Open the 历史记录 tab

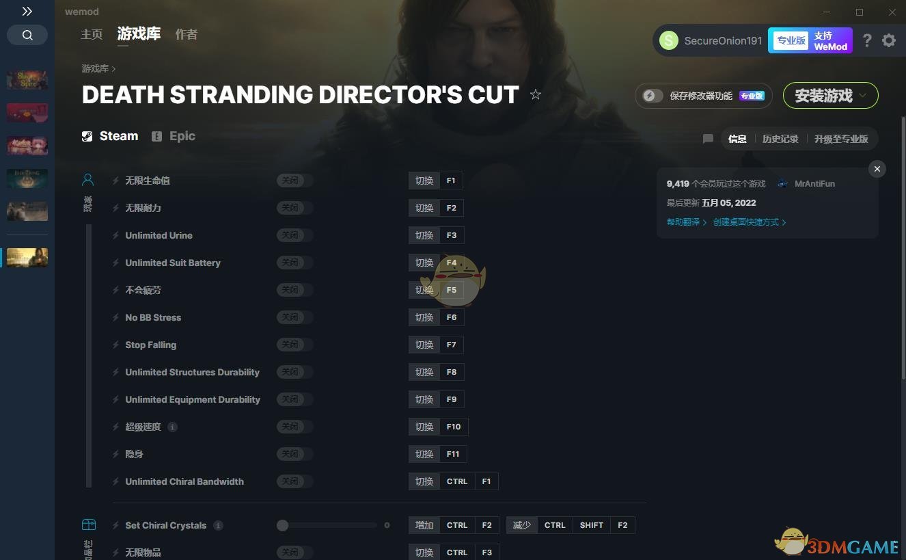point(780,139)
